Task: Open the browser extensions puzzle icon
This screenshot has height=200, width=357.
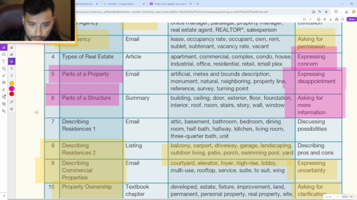Action: pyautogui.click(x=336, y=12)
